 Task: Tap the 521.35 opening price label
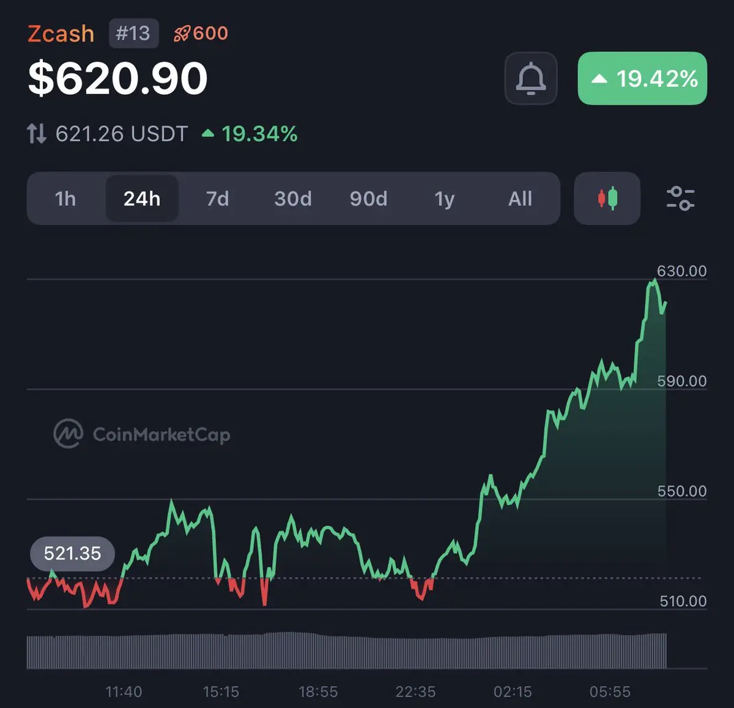tap(72, 553)
